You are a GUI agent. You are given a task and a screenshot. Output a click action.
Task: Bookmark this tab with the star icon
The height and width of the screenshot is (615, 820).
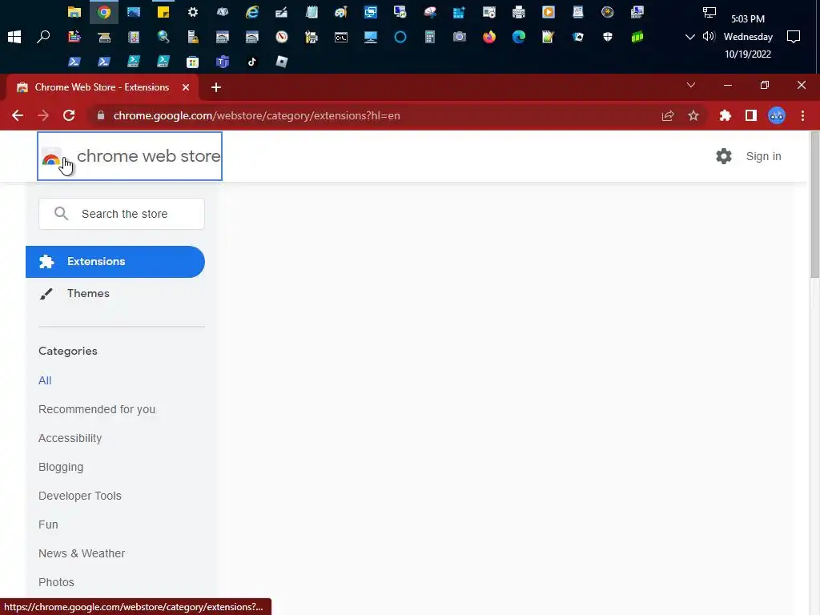[x=693, y=115]
